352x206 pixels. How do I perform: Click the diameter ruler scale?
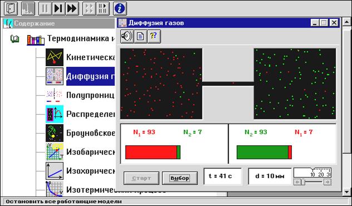pyautogui.click(x=313, y=173)
